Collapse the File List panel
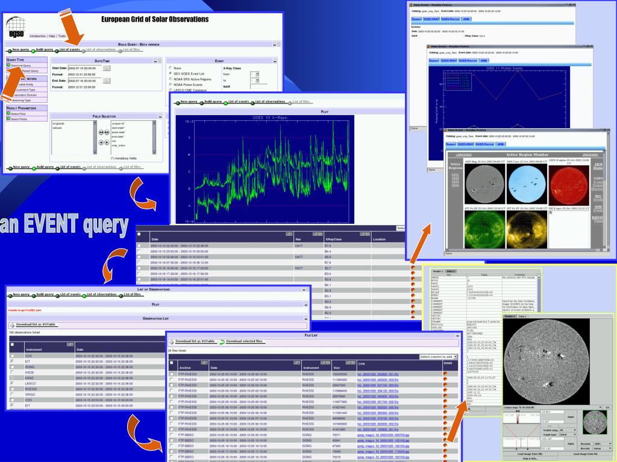 (457, 336)
